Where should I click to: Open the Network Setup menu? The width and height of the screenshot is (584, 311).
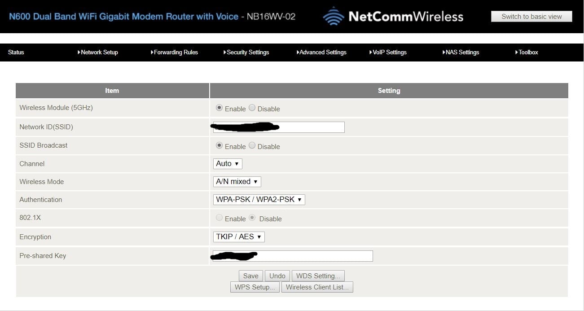97,53
